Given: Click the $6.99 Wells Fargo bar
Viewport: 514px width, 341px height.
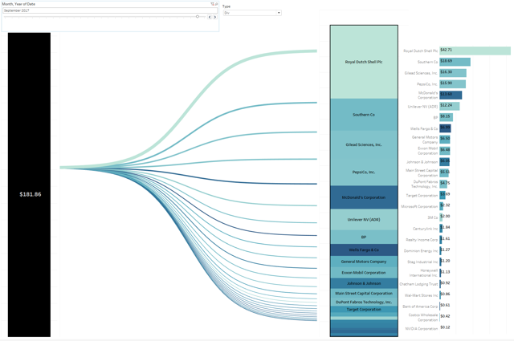Looking at the screenshot, I should [445, 128].
